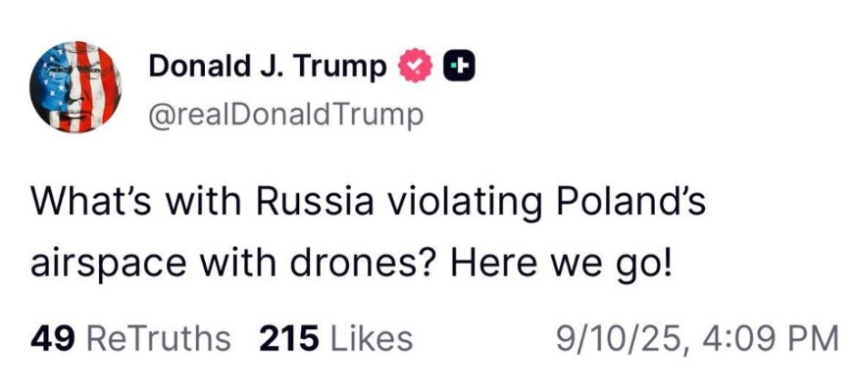The height and width of the screenshot is (391, 857).
Task: Open the flag-painted face profile avatar
Action: pos(76,87)
